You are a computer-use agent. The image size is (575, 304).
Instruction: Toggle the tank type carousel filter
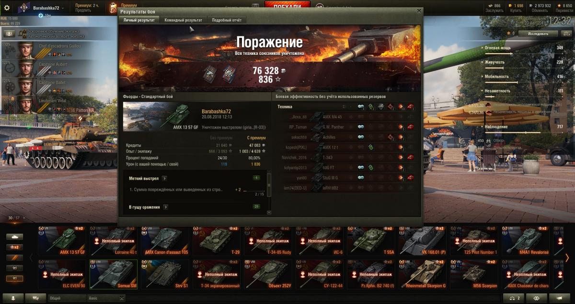[14, 237]
